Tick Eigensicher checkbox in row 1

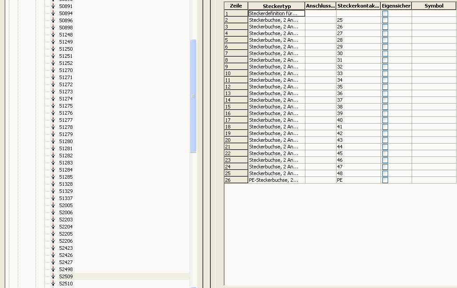[x=385, y=13]
